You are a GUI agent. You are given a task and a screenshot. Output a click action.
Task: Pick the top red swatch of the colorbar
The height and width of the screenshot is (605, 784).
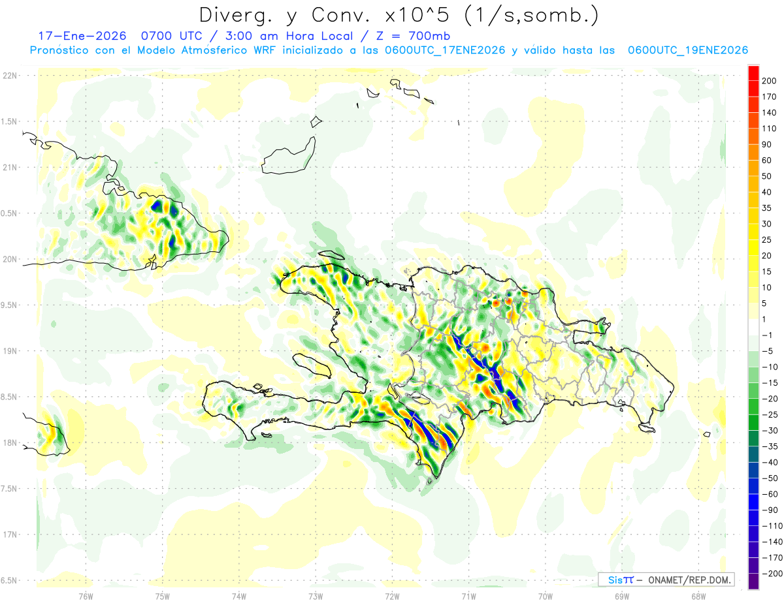(753, 73)
